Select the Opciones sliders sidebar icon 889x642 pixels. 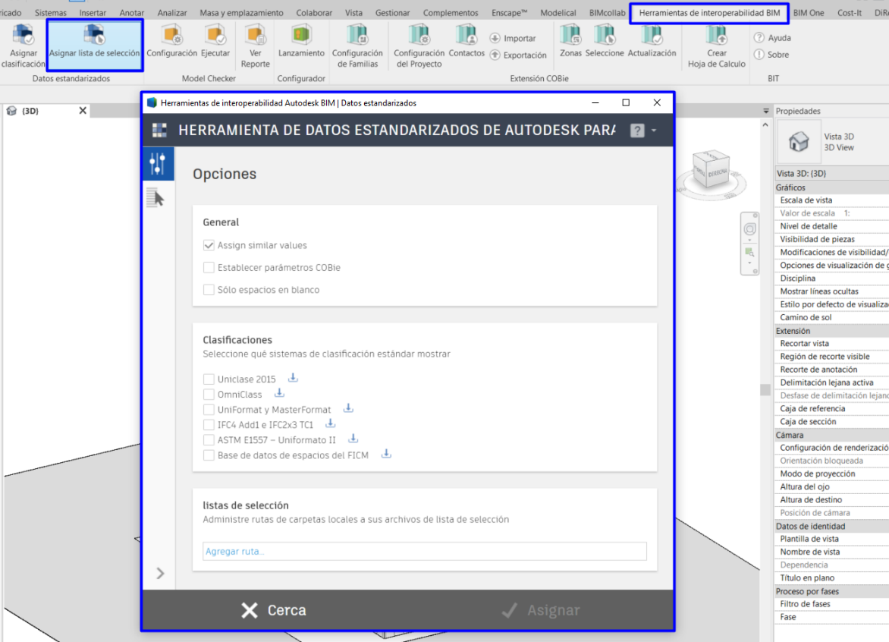tap(158, 164)
